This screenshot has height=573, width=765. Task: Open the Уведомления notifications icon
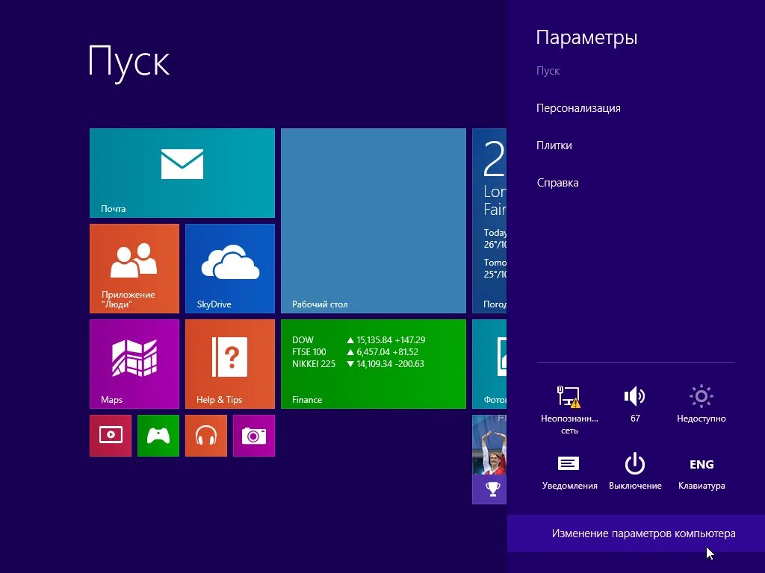(569, 472)
